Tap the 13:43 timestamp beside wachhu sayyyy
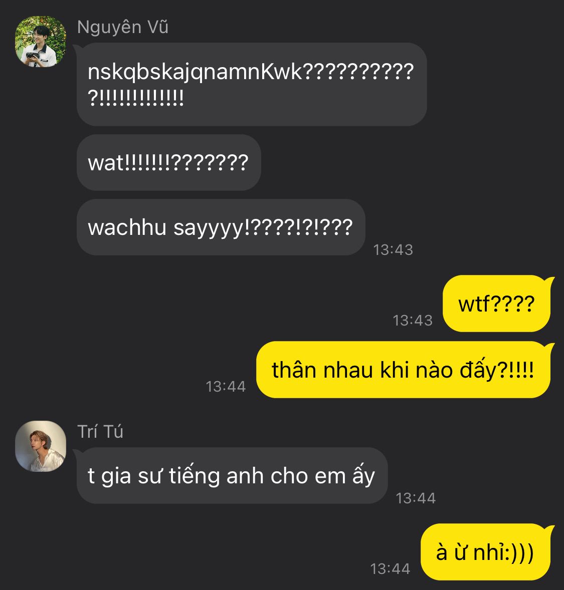The image size is (564, 590). [x=393, y=250]
